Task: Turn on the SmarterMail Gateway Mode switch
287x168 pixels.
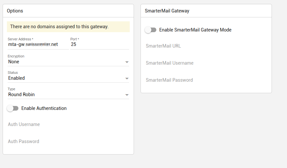Action: pos(151,30)
